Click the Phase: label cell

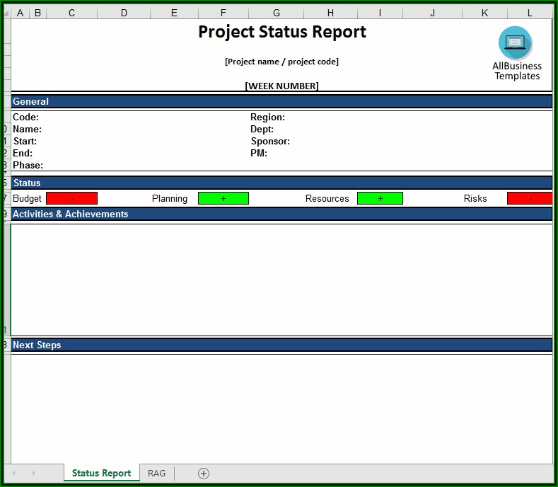[x=28, y=165]
